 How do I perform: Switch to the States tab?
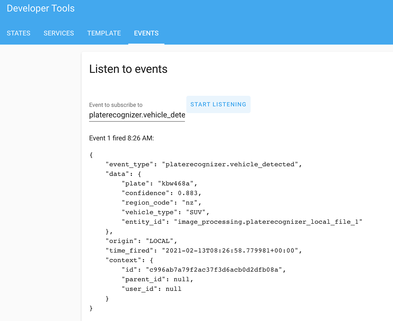19,33
